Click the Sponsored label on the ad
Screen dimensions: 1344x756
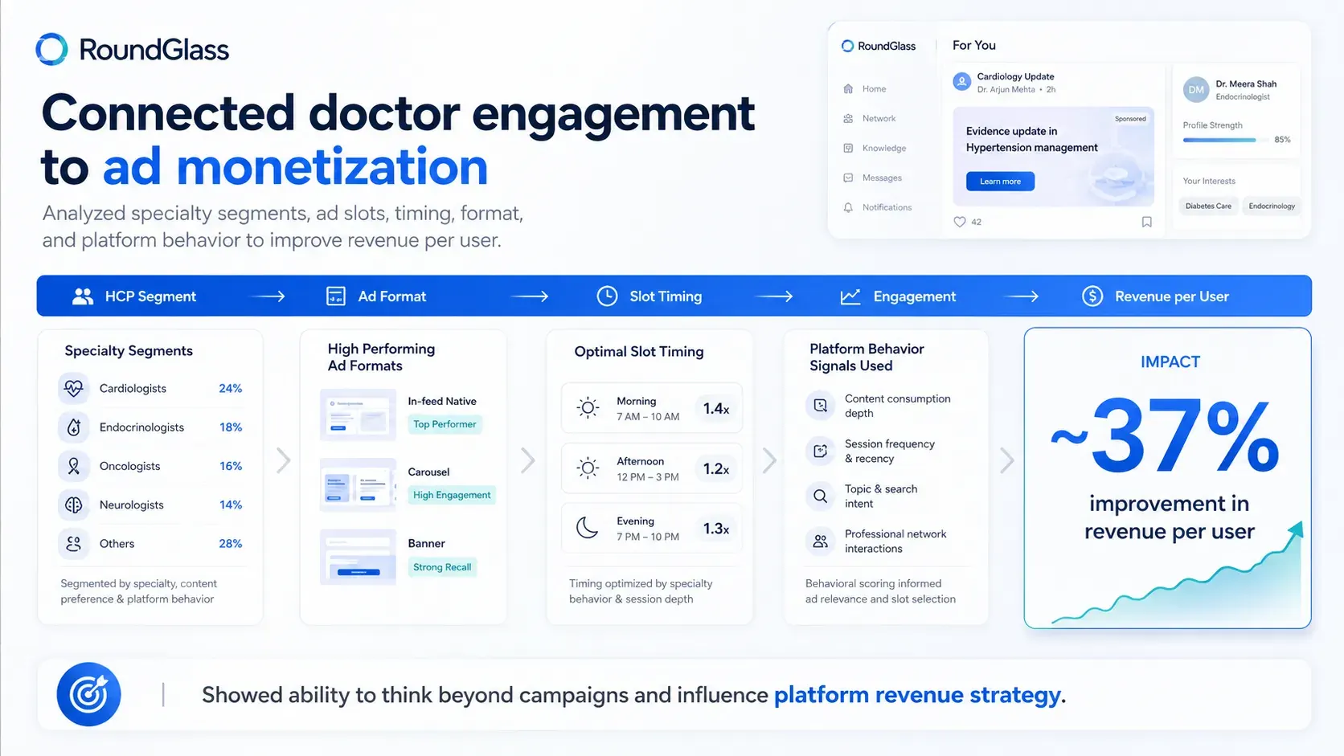pyautogui.click(x=1130, y=119)
